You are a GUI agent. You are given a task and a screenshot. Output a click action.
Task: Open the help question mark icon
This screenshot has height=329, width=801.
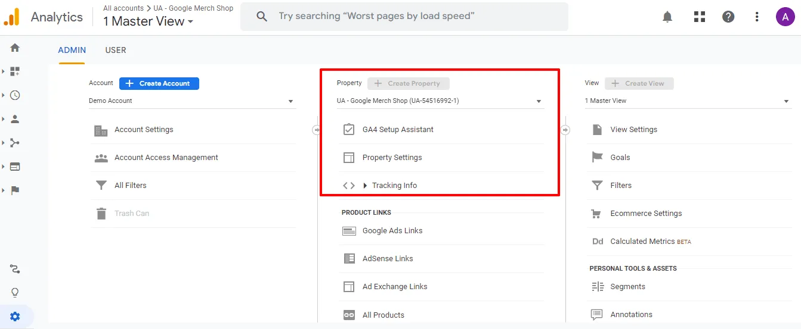pyautogui.click(x=728, y=17)
